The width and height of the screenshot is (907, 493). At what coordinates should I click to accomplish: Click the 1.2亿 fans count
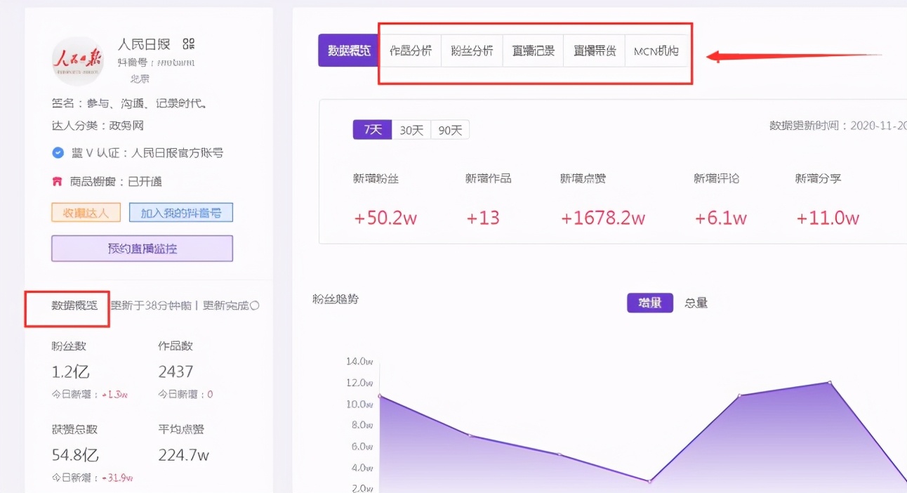point(71,372)
